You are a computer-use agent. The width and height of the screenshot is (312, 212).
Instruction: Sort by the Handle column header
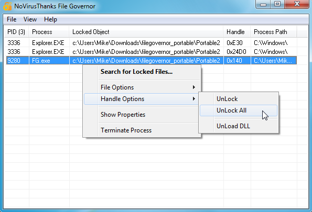[237, 32]
